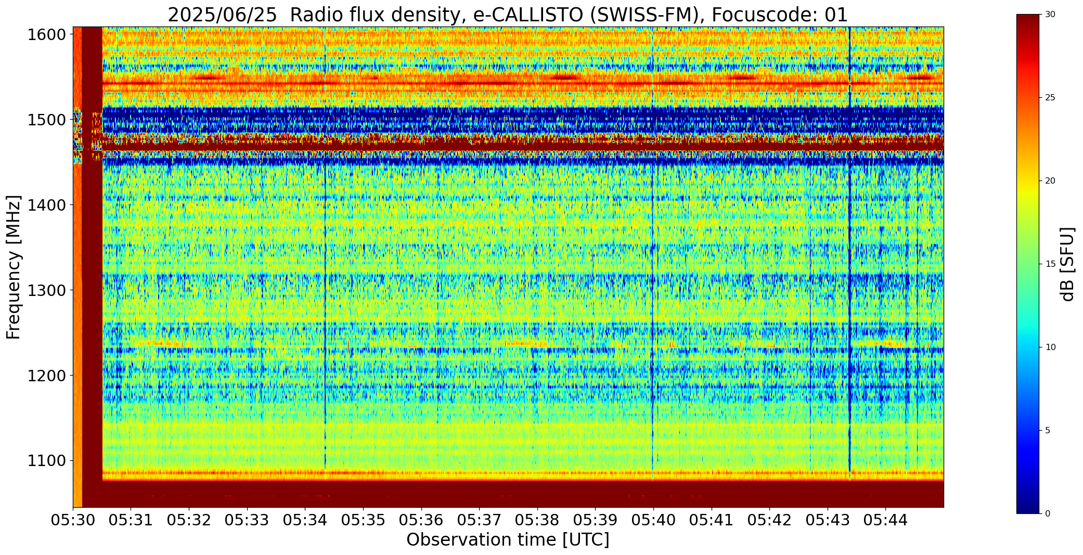Click the 05:42 time tick label
Screen dimensions: 1083x555
pyautogui.click(x=769, y=520)
